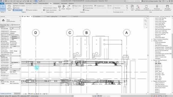Select North - Mech in project browser

tap(158, 71)
